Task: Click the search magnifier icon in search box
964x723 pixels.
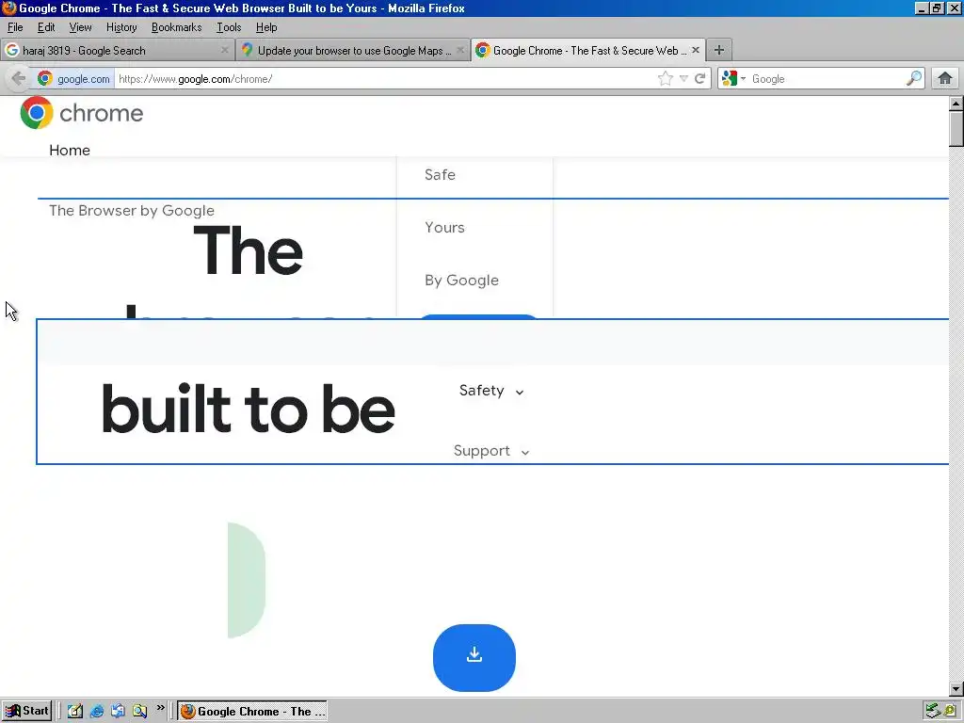Action: 913,78
